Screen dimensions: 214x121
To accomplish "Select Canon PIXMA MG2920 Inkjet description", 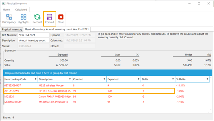I will click(x=55, y=96).
